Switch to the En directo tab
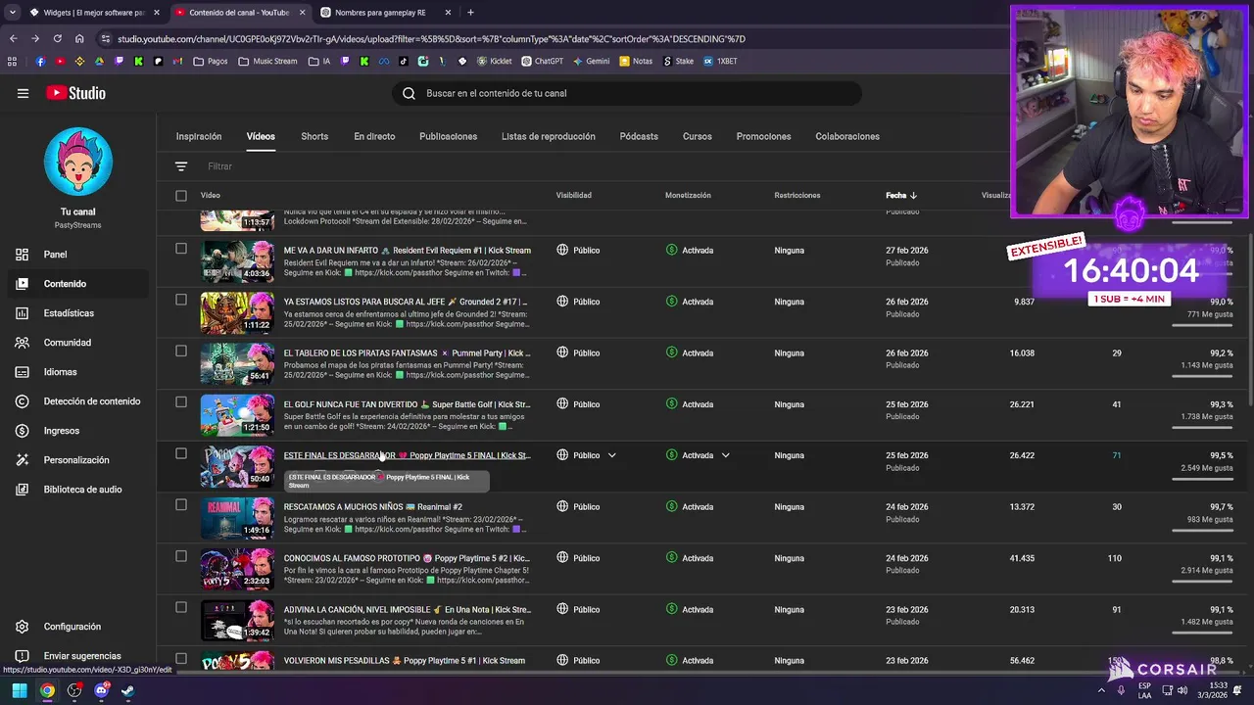The image size is (1254, 705). point(374,137)
